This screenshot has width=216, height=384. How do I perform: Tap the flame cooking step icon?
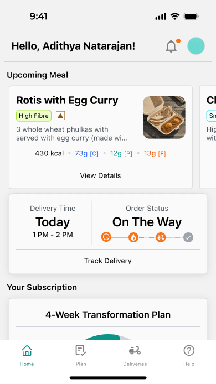(133, 237)
